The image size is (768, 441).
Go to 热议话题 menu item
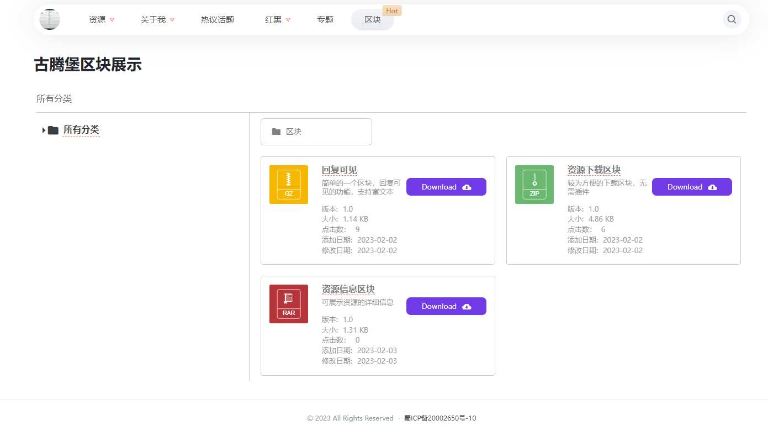click(x=218, y=20)
